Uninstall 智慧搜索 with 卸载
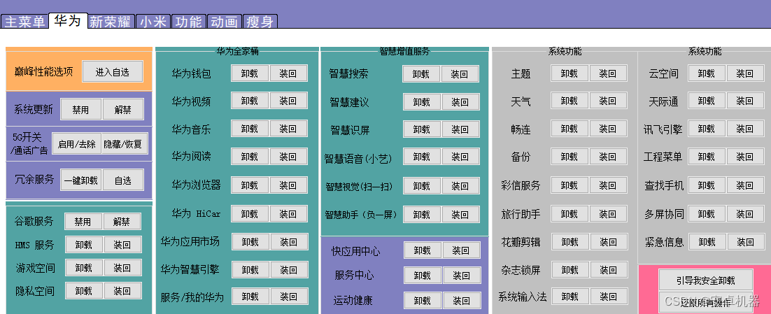Screen dimensions: 771x314 [421, 73]
